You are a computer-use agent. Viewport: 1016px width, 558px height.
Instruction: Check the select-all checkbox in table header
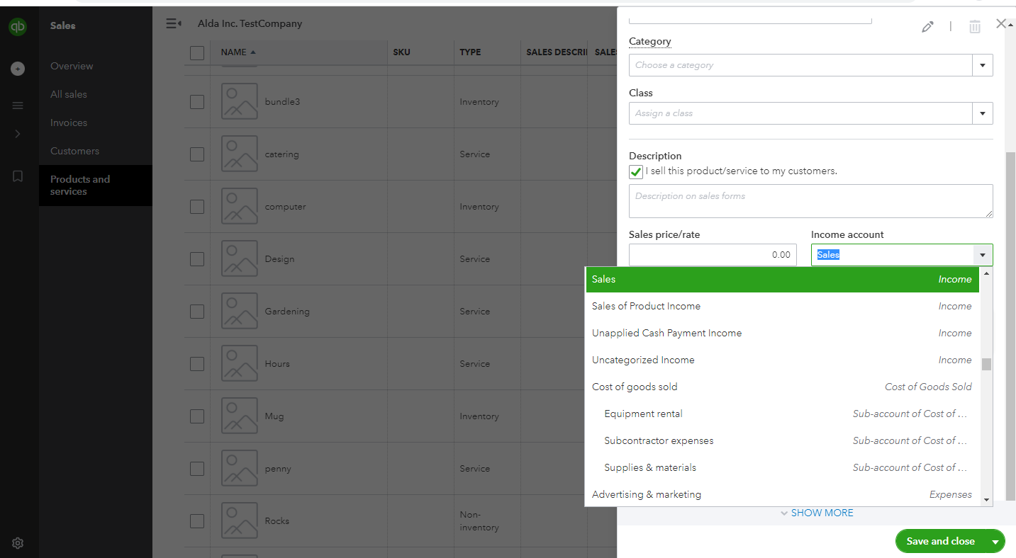click(197, 52)
